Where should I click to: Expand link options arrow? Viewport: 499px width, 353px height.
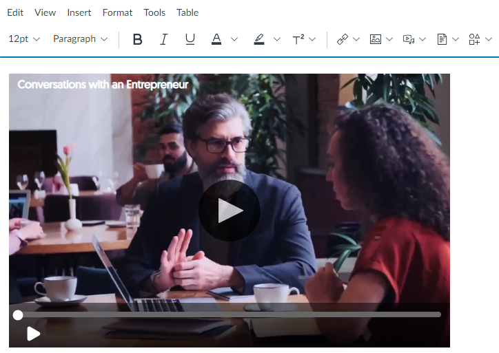pos(356,39)
